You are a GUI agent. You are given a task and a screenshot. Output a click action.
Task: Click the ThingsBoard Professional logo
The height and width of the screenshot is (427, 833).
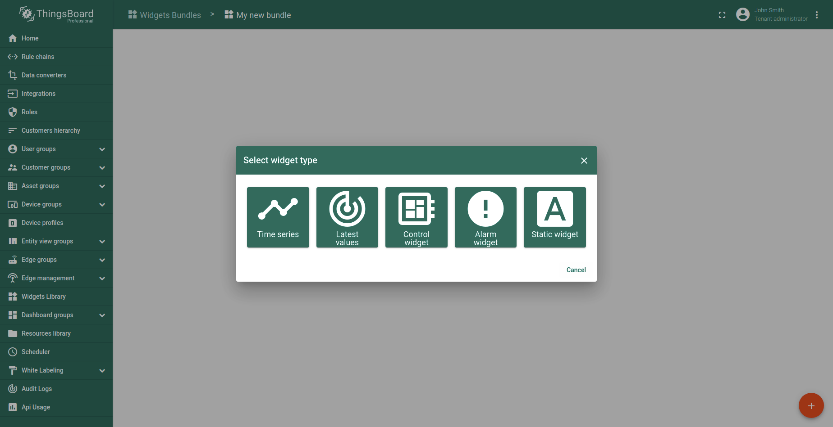click(56, 14)
